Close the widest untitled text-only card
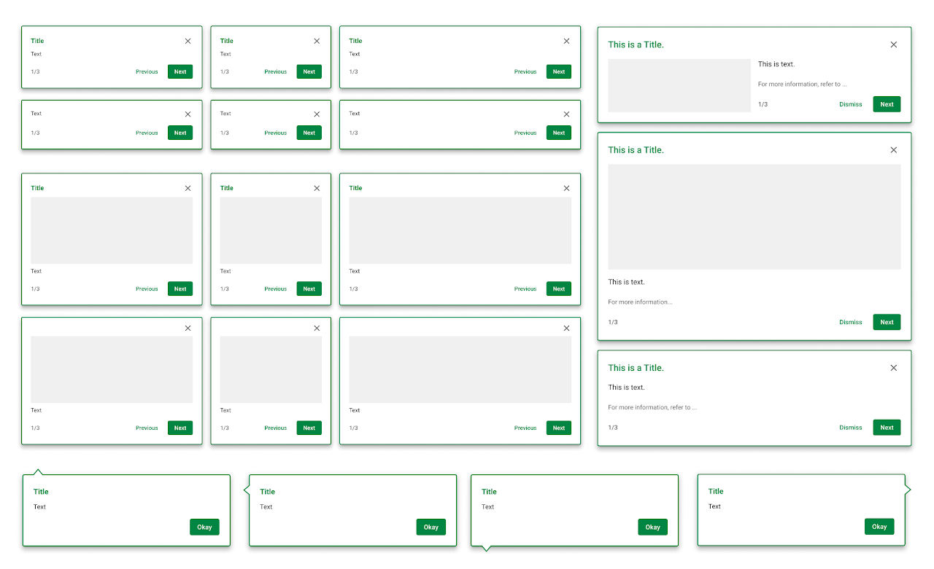 [566, 114]
